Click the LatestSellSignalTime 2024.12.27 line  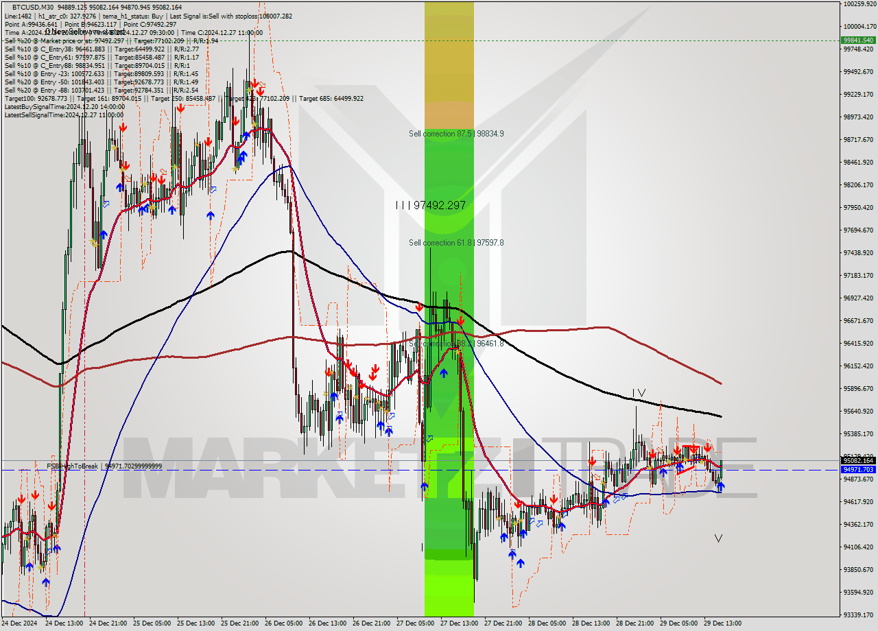coord(64,115)
